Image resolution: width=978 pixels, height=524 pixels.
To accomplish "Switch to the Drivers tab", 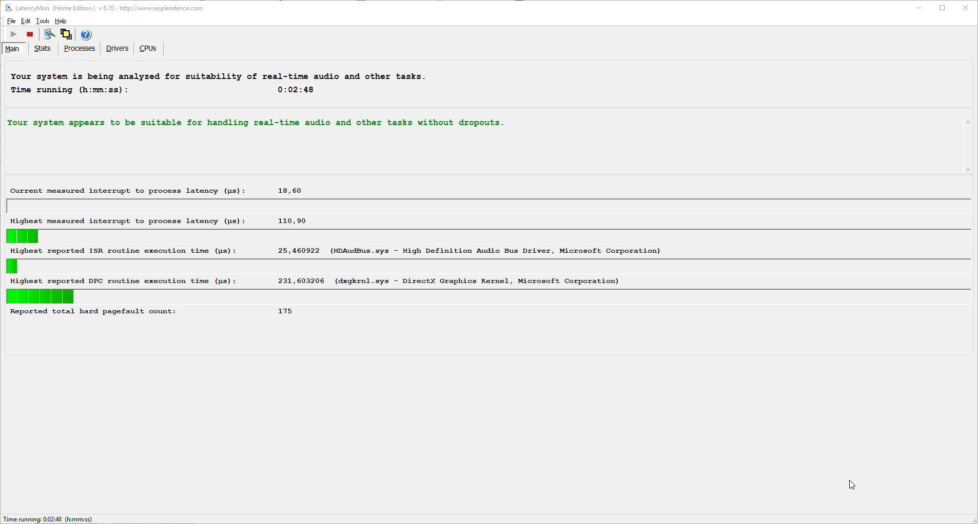I will [x=117, y=48].
